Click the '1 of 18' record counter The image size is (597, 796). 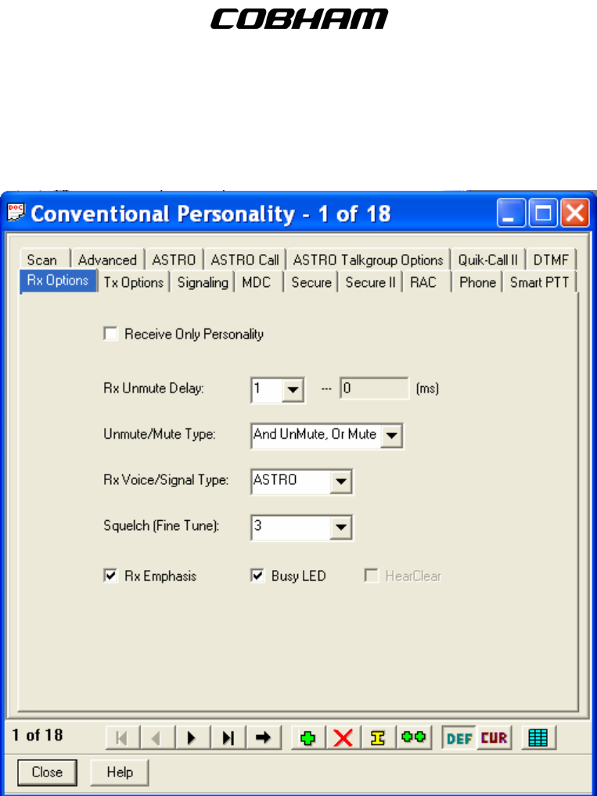(37, 735)
